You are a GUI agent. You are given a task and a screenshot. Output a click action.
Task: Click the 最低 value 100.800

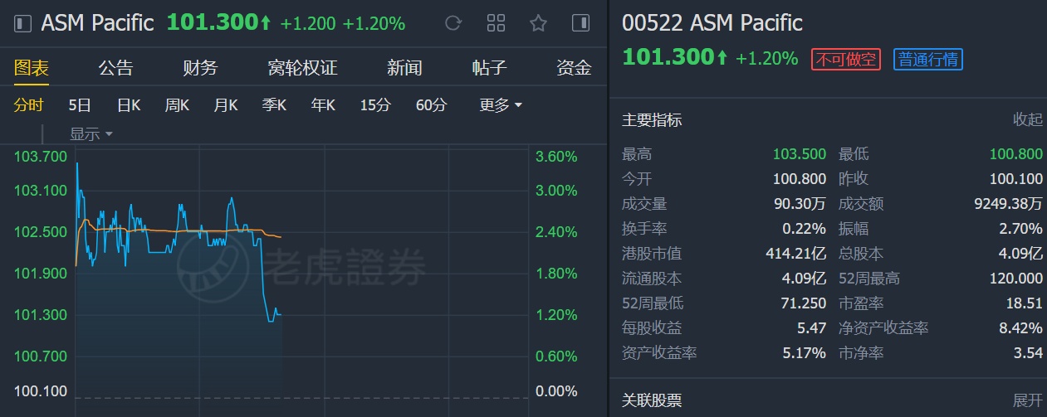click(1015, 154)
